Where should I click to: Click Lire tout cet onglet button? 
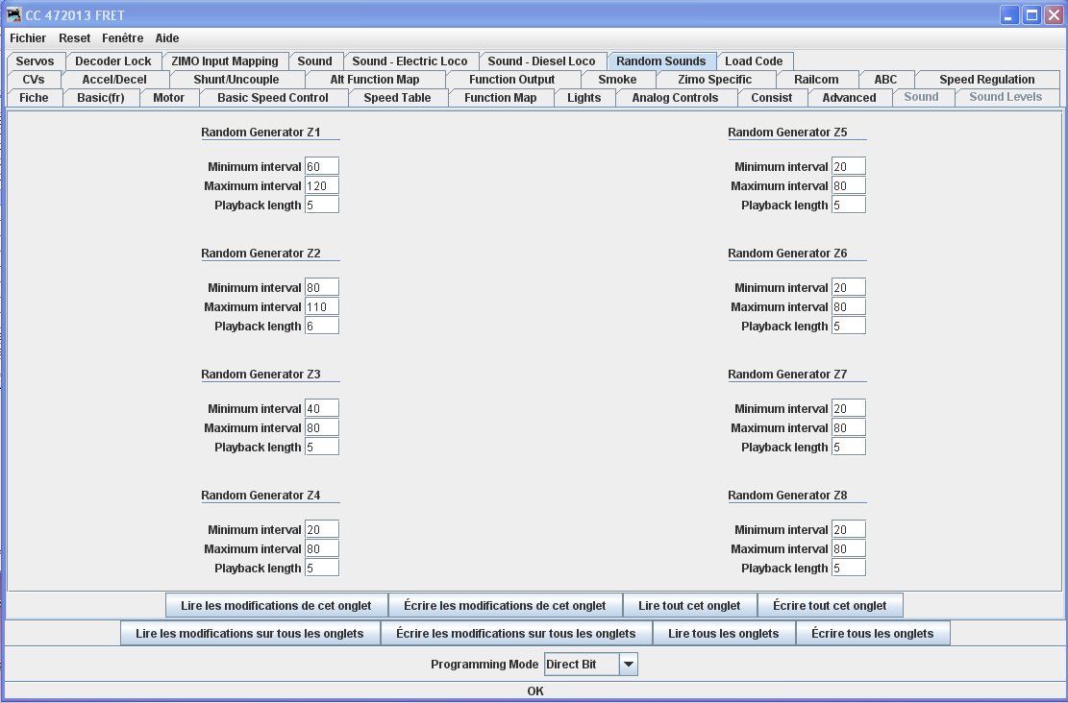[689, 606]
